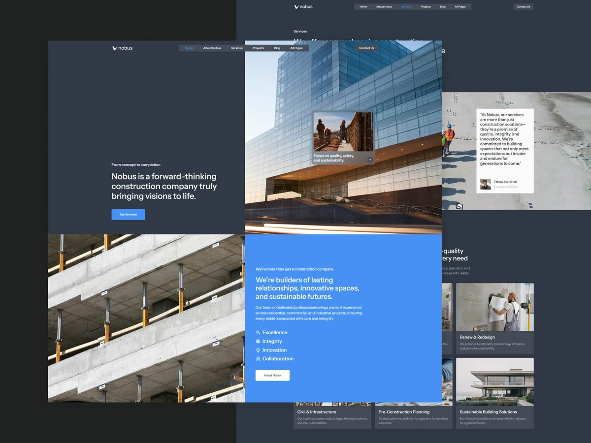Click Contact Us on the front page
The image size is (591, 443).
(x=366, y=48)
